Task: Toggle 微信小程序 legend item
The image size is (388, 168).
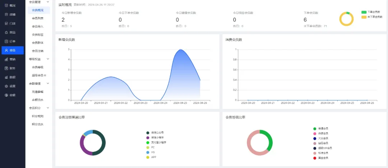Action: coord(155,138)
